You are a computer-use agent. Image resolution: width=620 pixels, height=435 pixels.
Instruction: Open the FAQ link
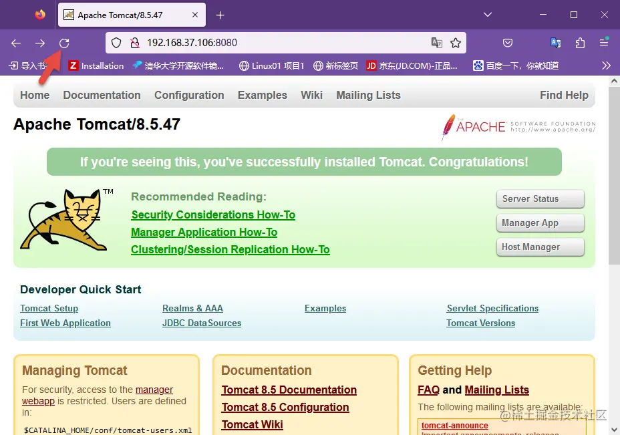pos(429,390)
